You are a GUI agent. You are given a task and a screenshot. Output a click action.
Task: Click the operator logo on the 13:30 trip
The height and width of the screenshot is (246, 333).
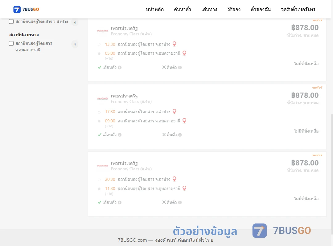[x=102, y=31]
